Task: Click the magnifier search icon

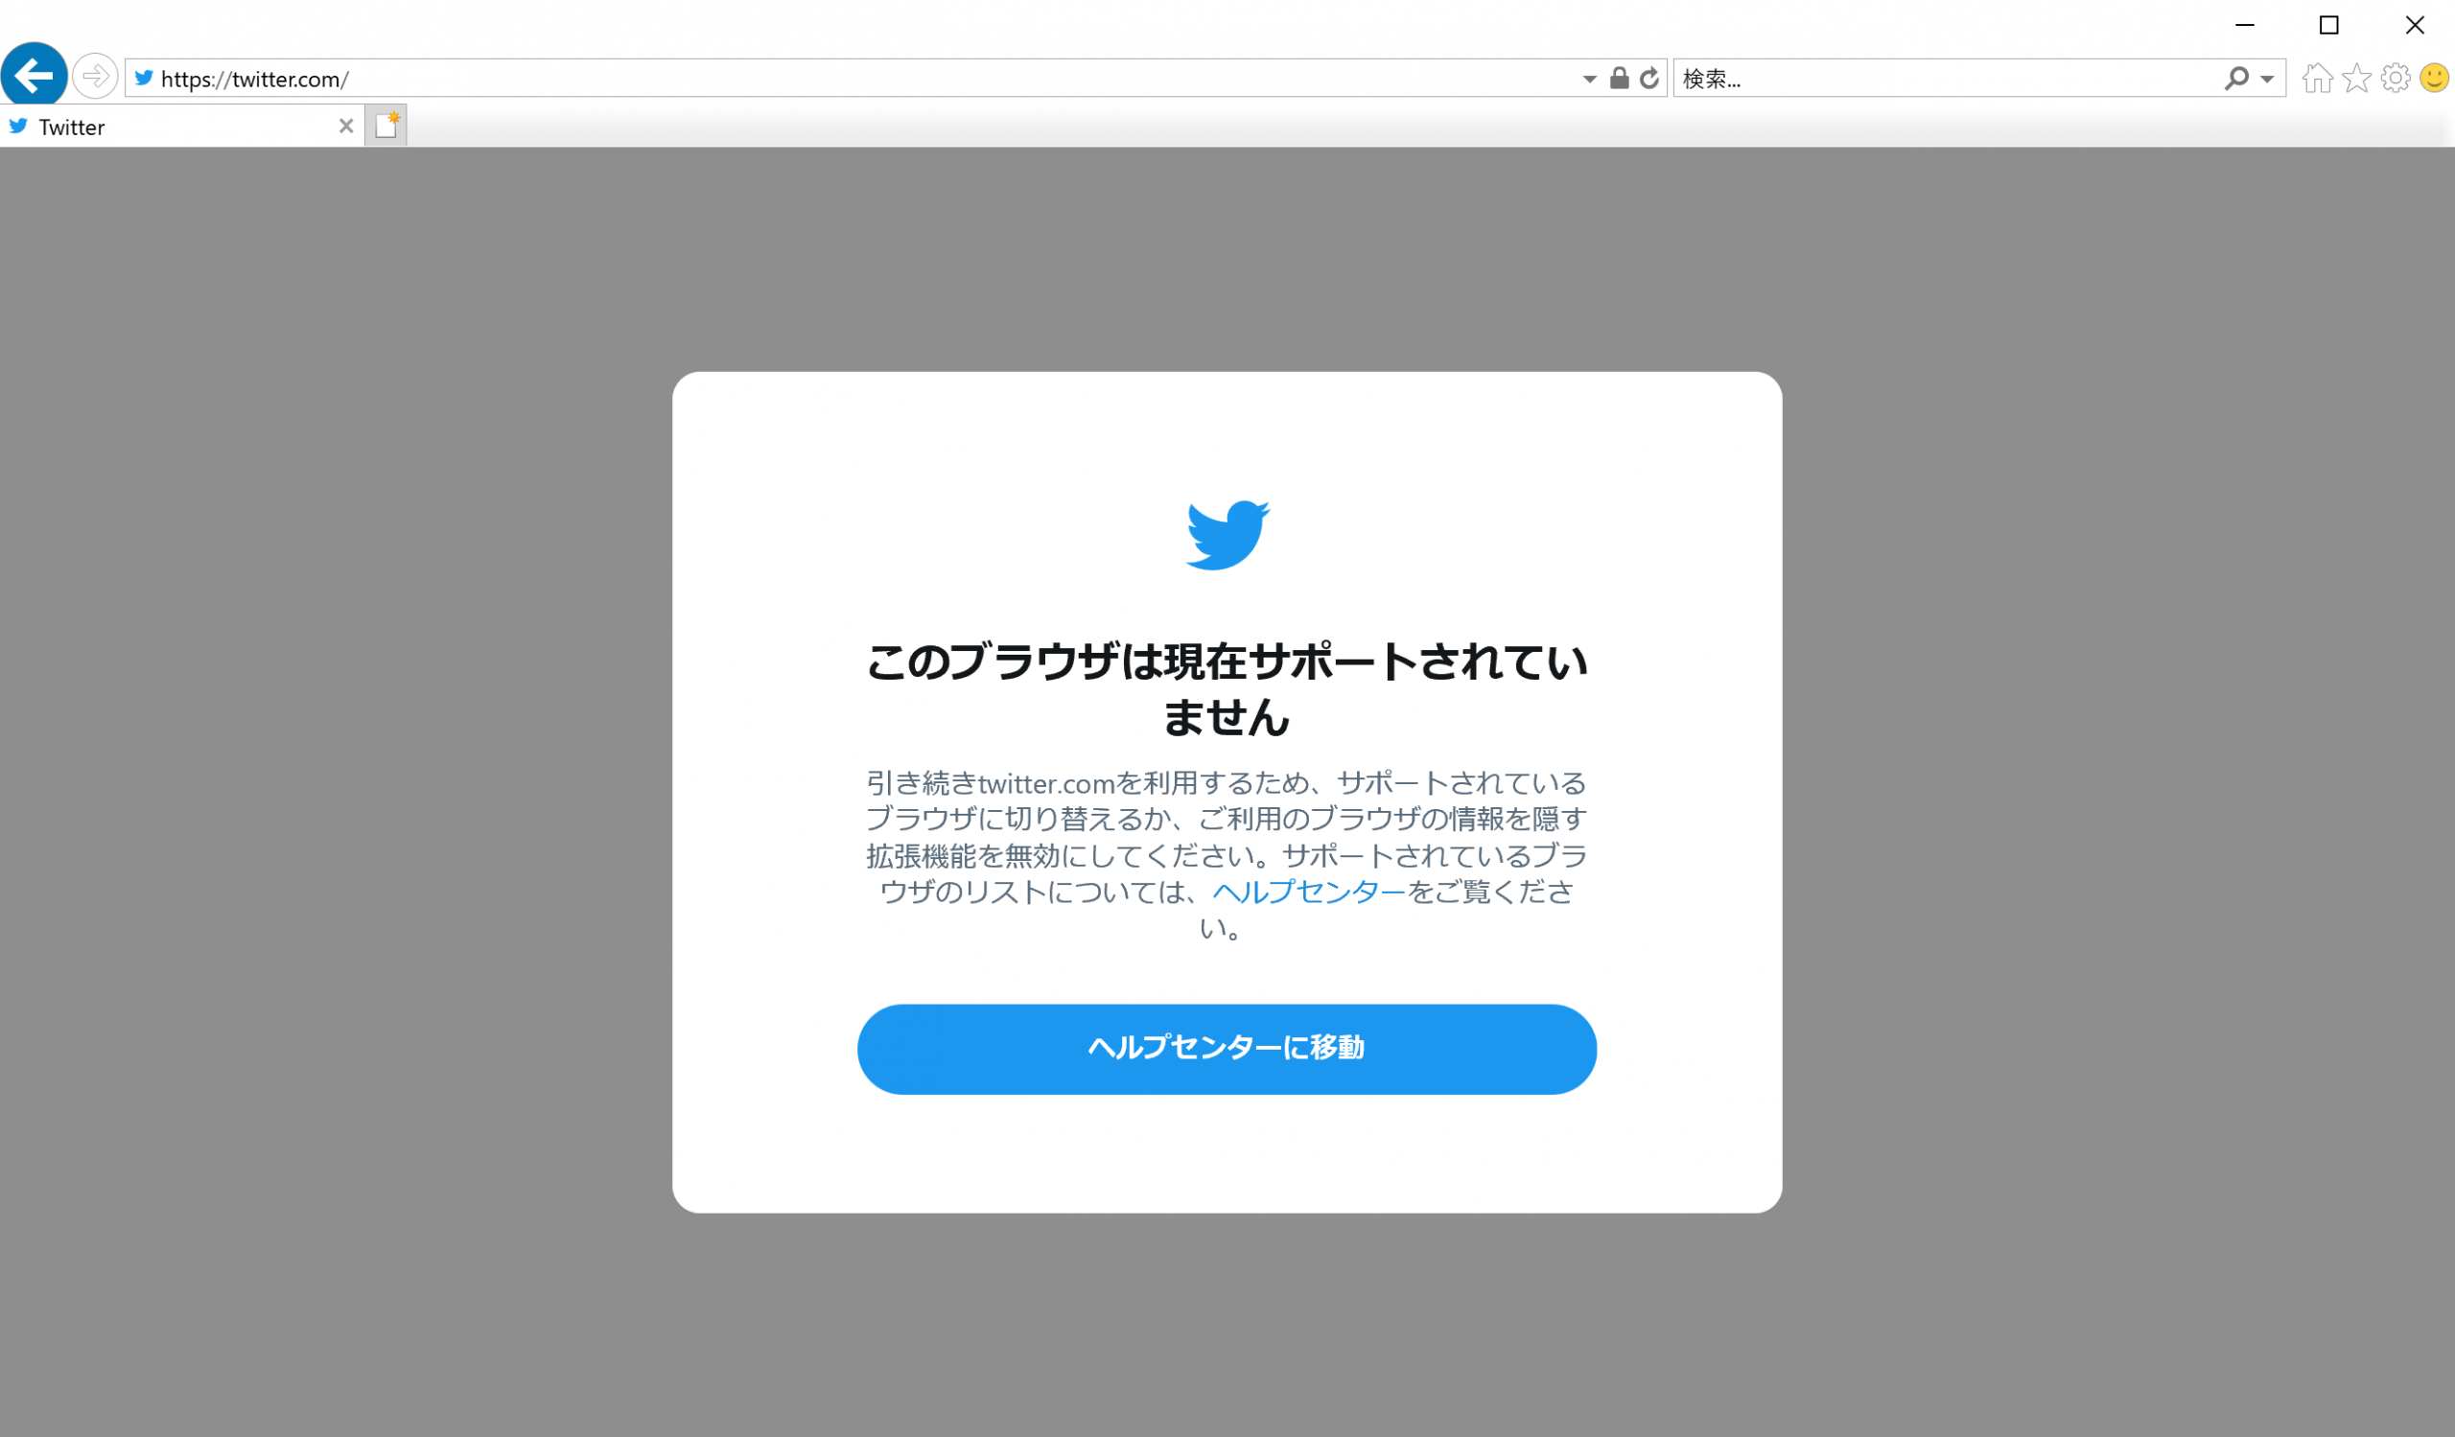Action: pos(2236,78)
